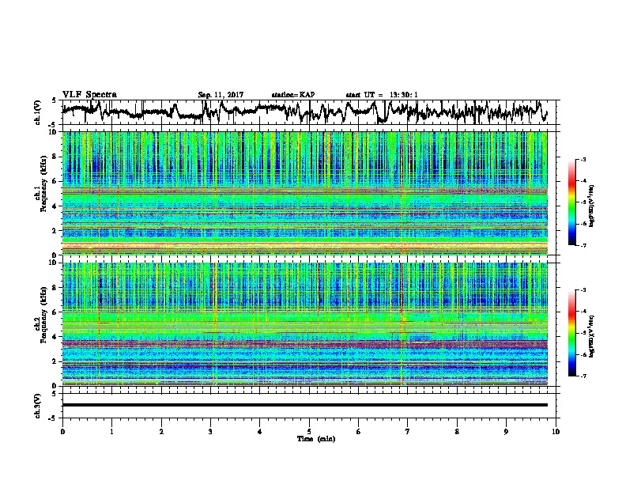Click the ch.2 spectrogram color scale bar
The height and width of the screenshot is (484, 626).
(571, 333)
